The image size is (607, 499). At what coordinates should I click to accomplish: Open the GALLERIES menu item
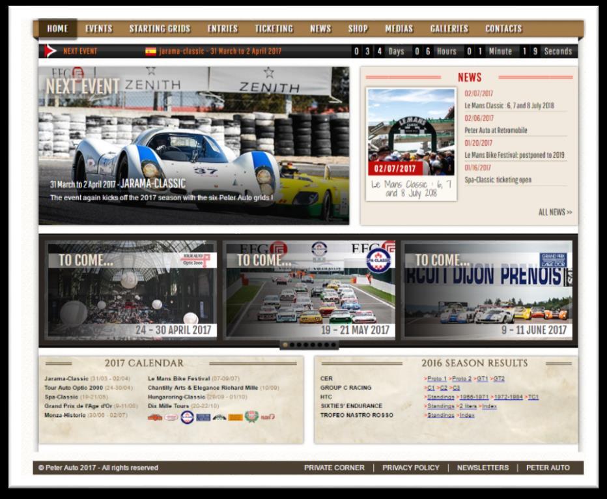pyautogui.click(x=449, y=29)
